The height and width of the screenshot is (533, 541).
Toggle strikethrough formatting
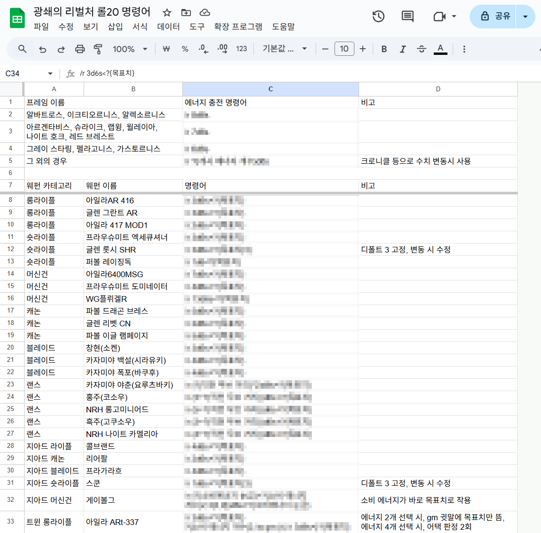[421, 49]
